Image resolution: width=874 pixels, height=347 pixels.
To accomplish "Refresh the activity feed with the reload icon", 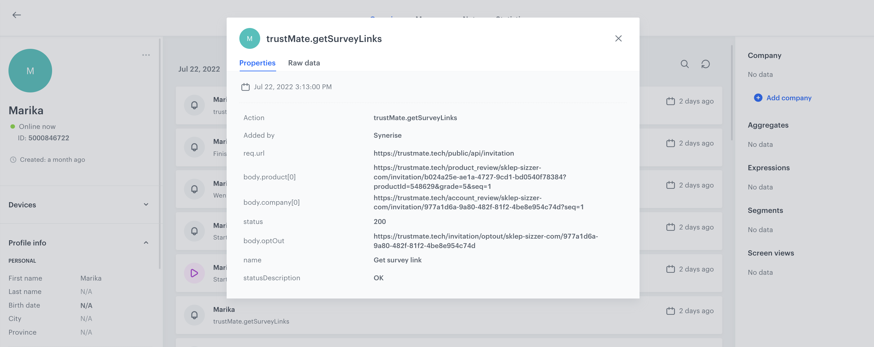I will pyautogui.click(x=706, y=64).
